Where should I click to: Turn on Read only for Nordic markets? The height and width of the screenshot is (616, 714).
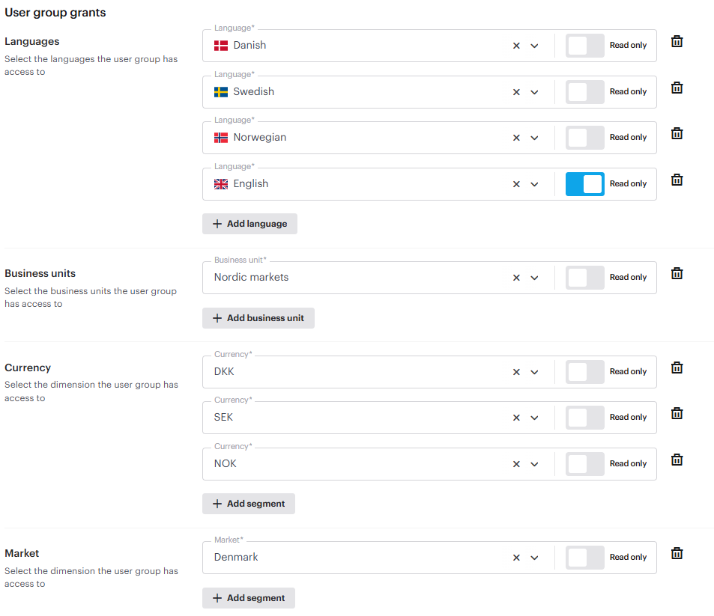click(584, 278)
